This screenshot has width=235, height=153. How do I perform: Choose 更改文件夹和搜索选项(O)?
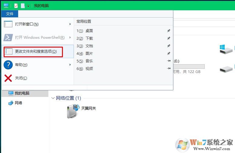coord(38,51)
